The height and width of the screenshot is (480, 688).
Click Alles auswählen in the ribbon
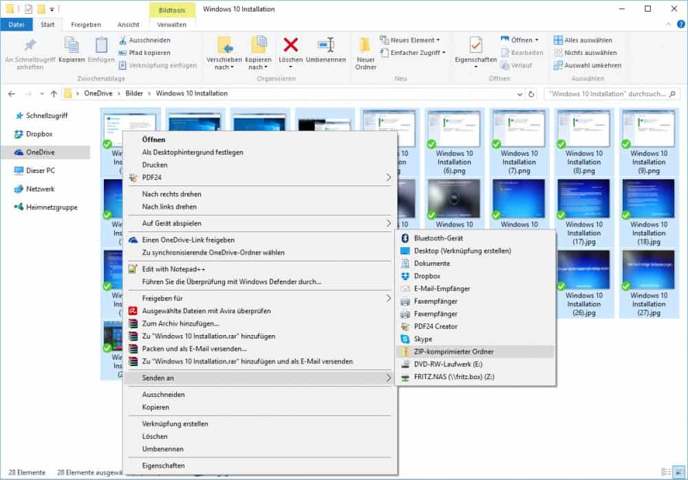point(583,41)
